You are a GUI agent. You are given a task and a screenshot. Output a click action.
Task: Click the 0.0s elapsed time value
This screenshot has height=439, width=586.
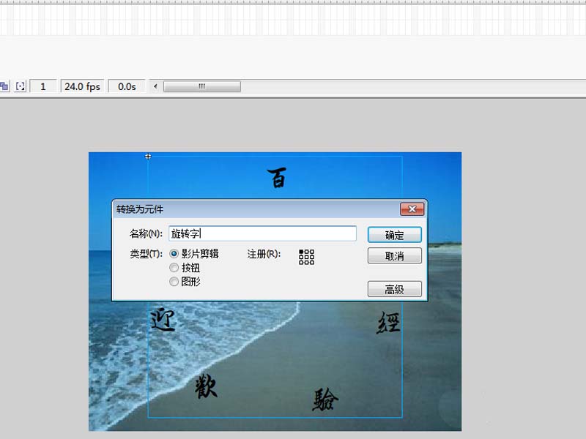point(127,86)
